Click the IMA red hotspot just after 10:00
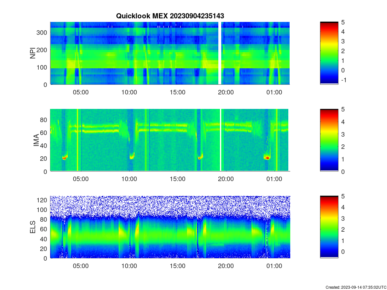Screen dimensions: 387x290 tap(131, 157)
